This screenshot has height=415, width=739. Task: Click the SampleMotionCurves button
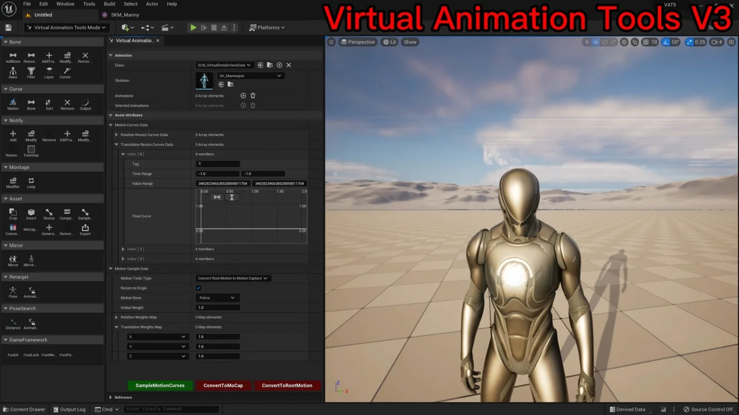tap(160, 386)
